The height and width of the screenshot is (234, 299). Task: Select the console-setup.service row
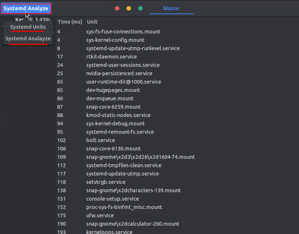(178, 199)
